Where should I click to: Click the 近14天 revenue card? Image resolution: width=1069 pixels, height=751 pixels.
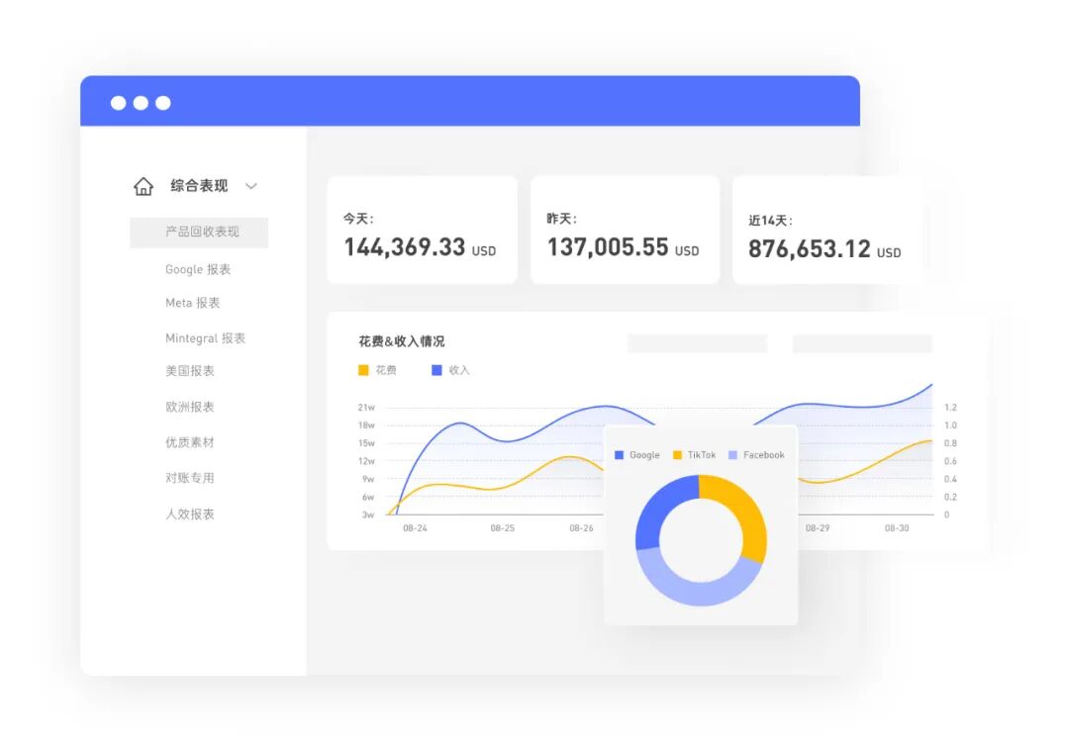click(827, 230)
